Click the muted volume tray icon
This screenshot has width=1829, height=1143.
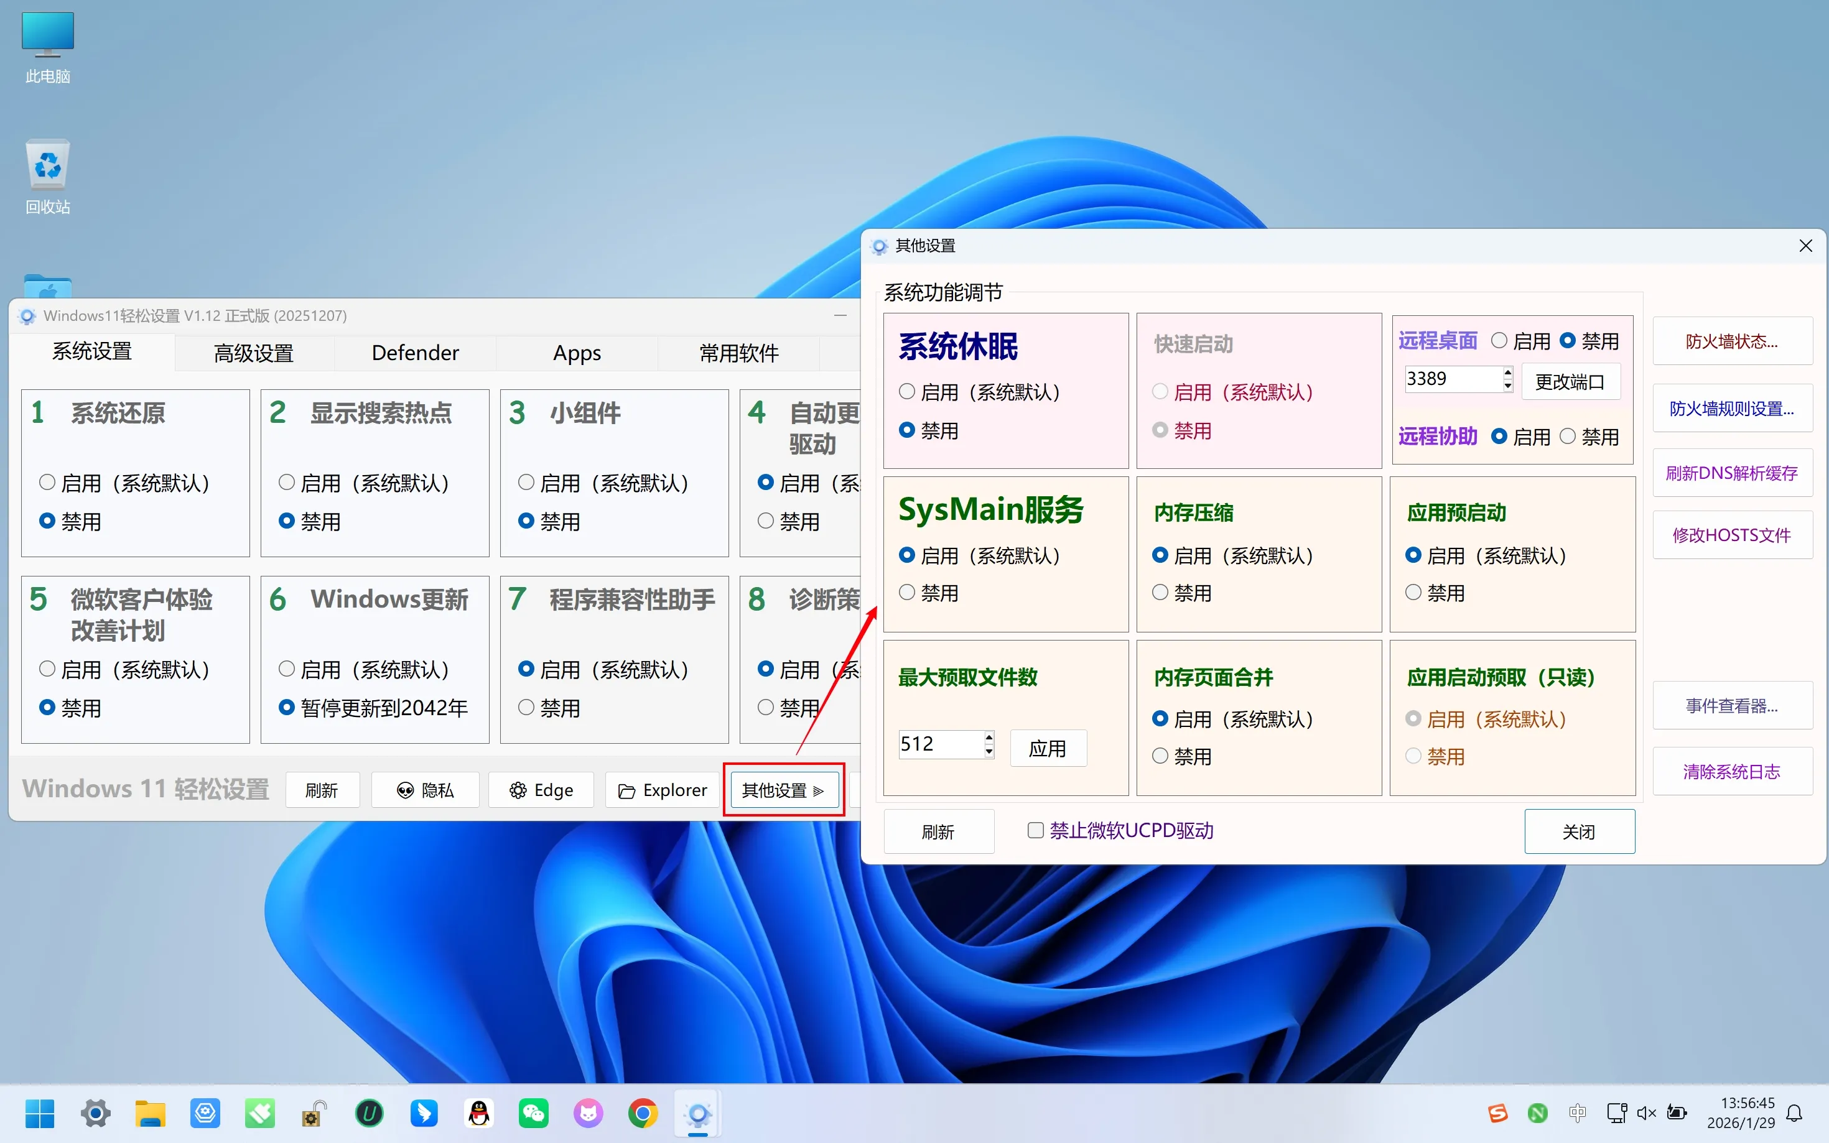tap(1646, 1113)
